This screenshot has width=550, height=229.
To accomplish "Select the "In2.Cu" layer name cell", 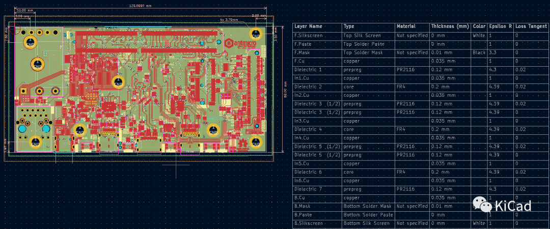I will click(317, 95).
